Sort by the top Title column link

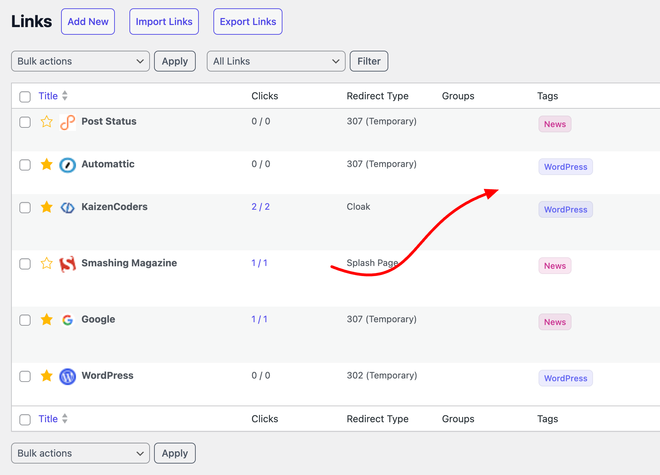(x=48, y=96)
